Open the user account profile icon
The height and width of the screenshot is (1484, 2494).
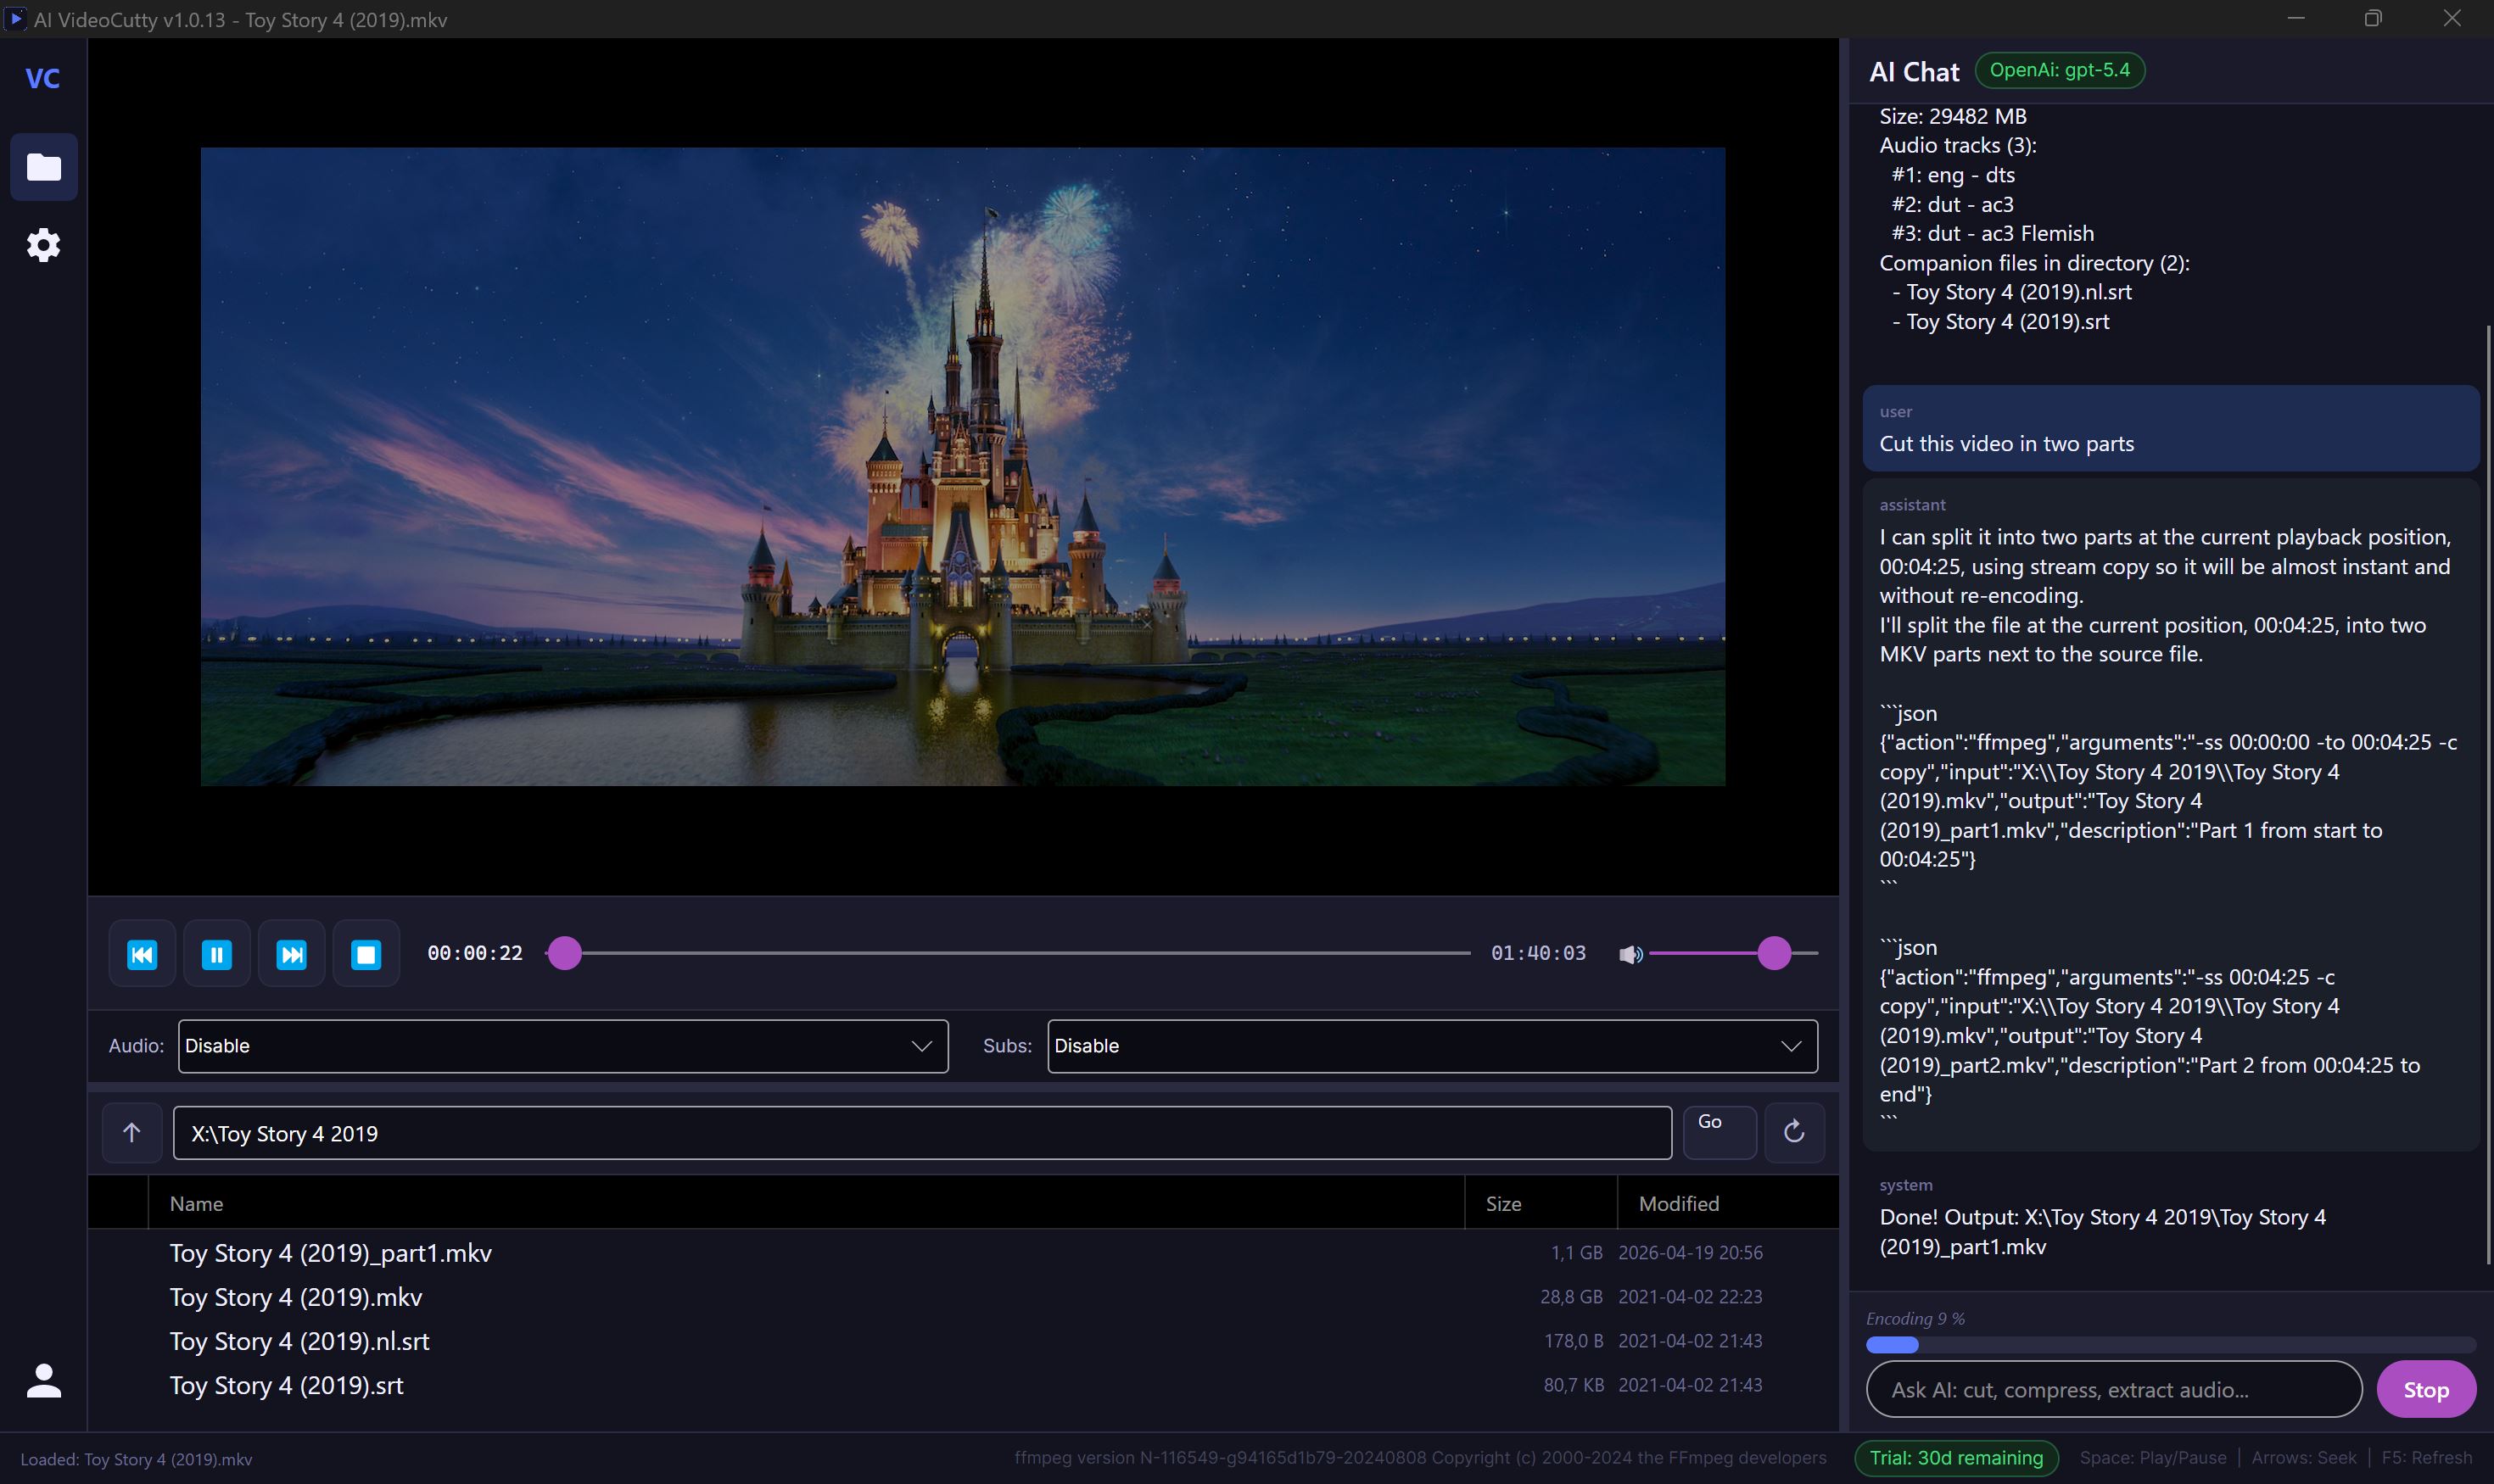click(x=43, y=1381)
